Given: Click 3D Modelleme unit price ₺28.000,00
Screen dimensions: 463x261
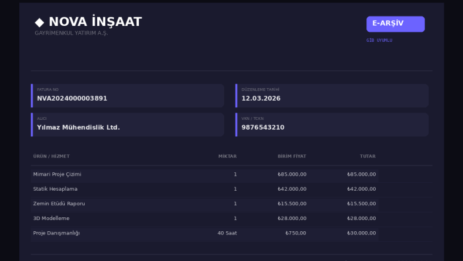Looking at the screenshot, I should [292, 219].
